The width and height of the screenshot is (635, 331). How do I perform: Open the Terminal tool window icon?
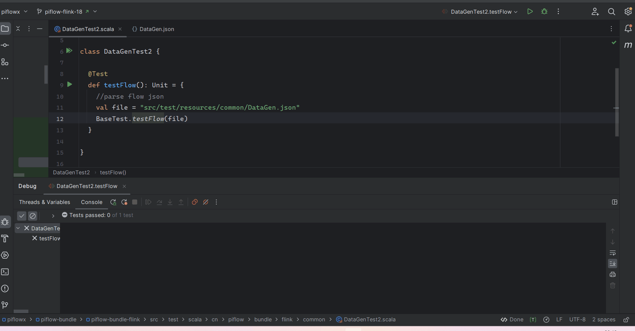[x=5, y=272]
